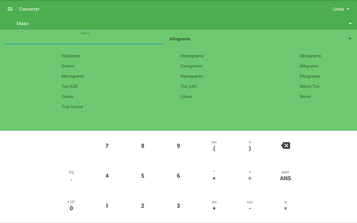Viewport: 357px width, 223px height.
Task: Tap the division key
Action: [250, 178]
